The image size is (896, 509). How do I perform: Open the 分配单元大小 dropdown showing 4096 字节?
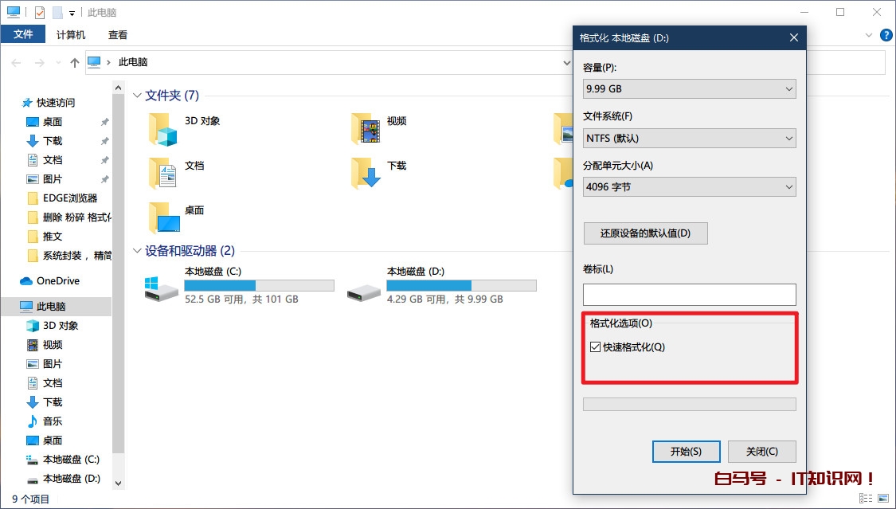[x=689, y=187]
